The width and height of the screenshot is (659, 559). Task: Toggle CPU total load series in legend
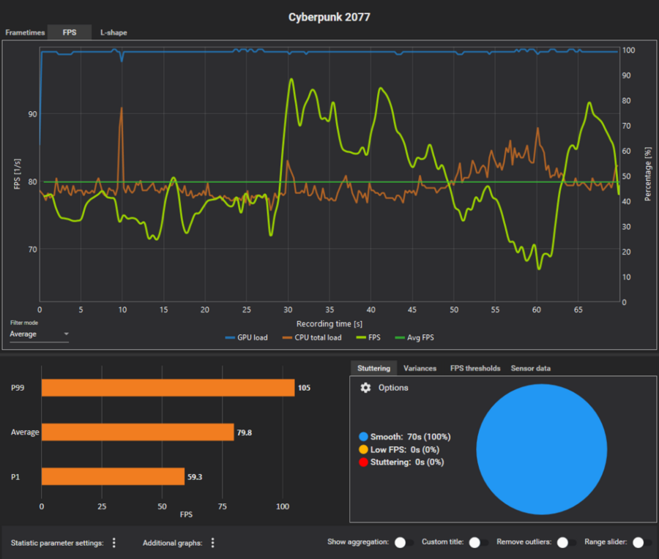coord(312,337)
